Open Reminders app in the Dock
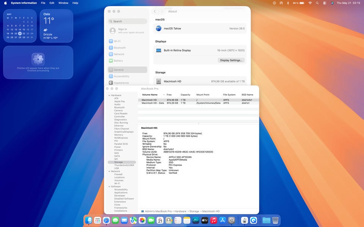The width and height of the screenshot is (364, 227). (x=178, y=220)
